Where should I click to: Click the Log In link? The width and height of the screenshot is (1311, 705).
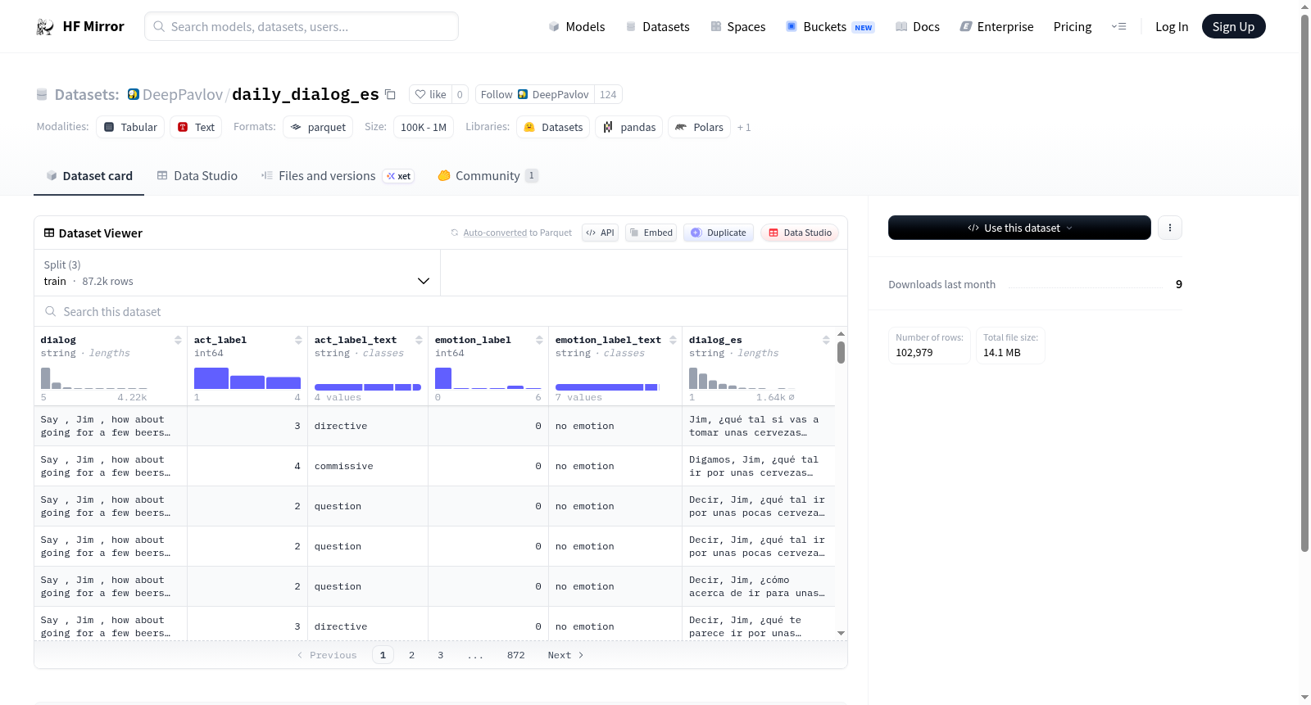[1172, 27]
